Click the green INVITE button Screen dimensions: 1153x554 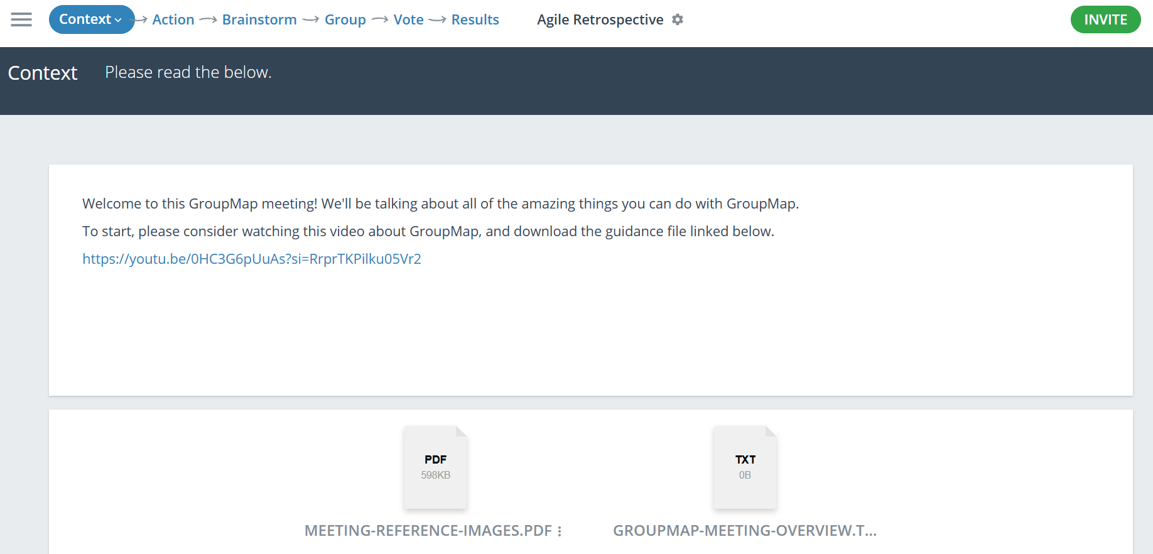tap(1105, 19)
